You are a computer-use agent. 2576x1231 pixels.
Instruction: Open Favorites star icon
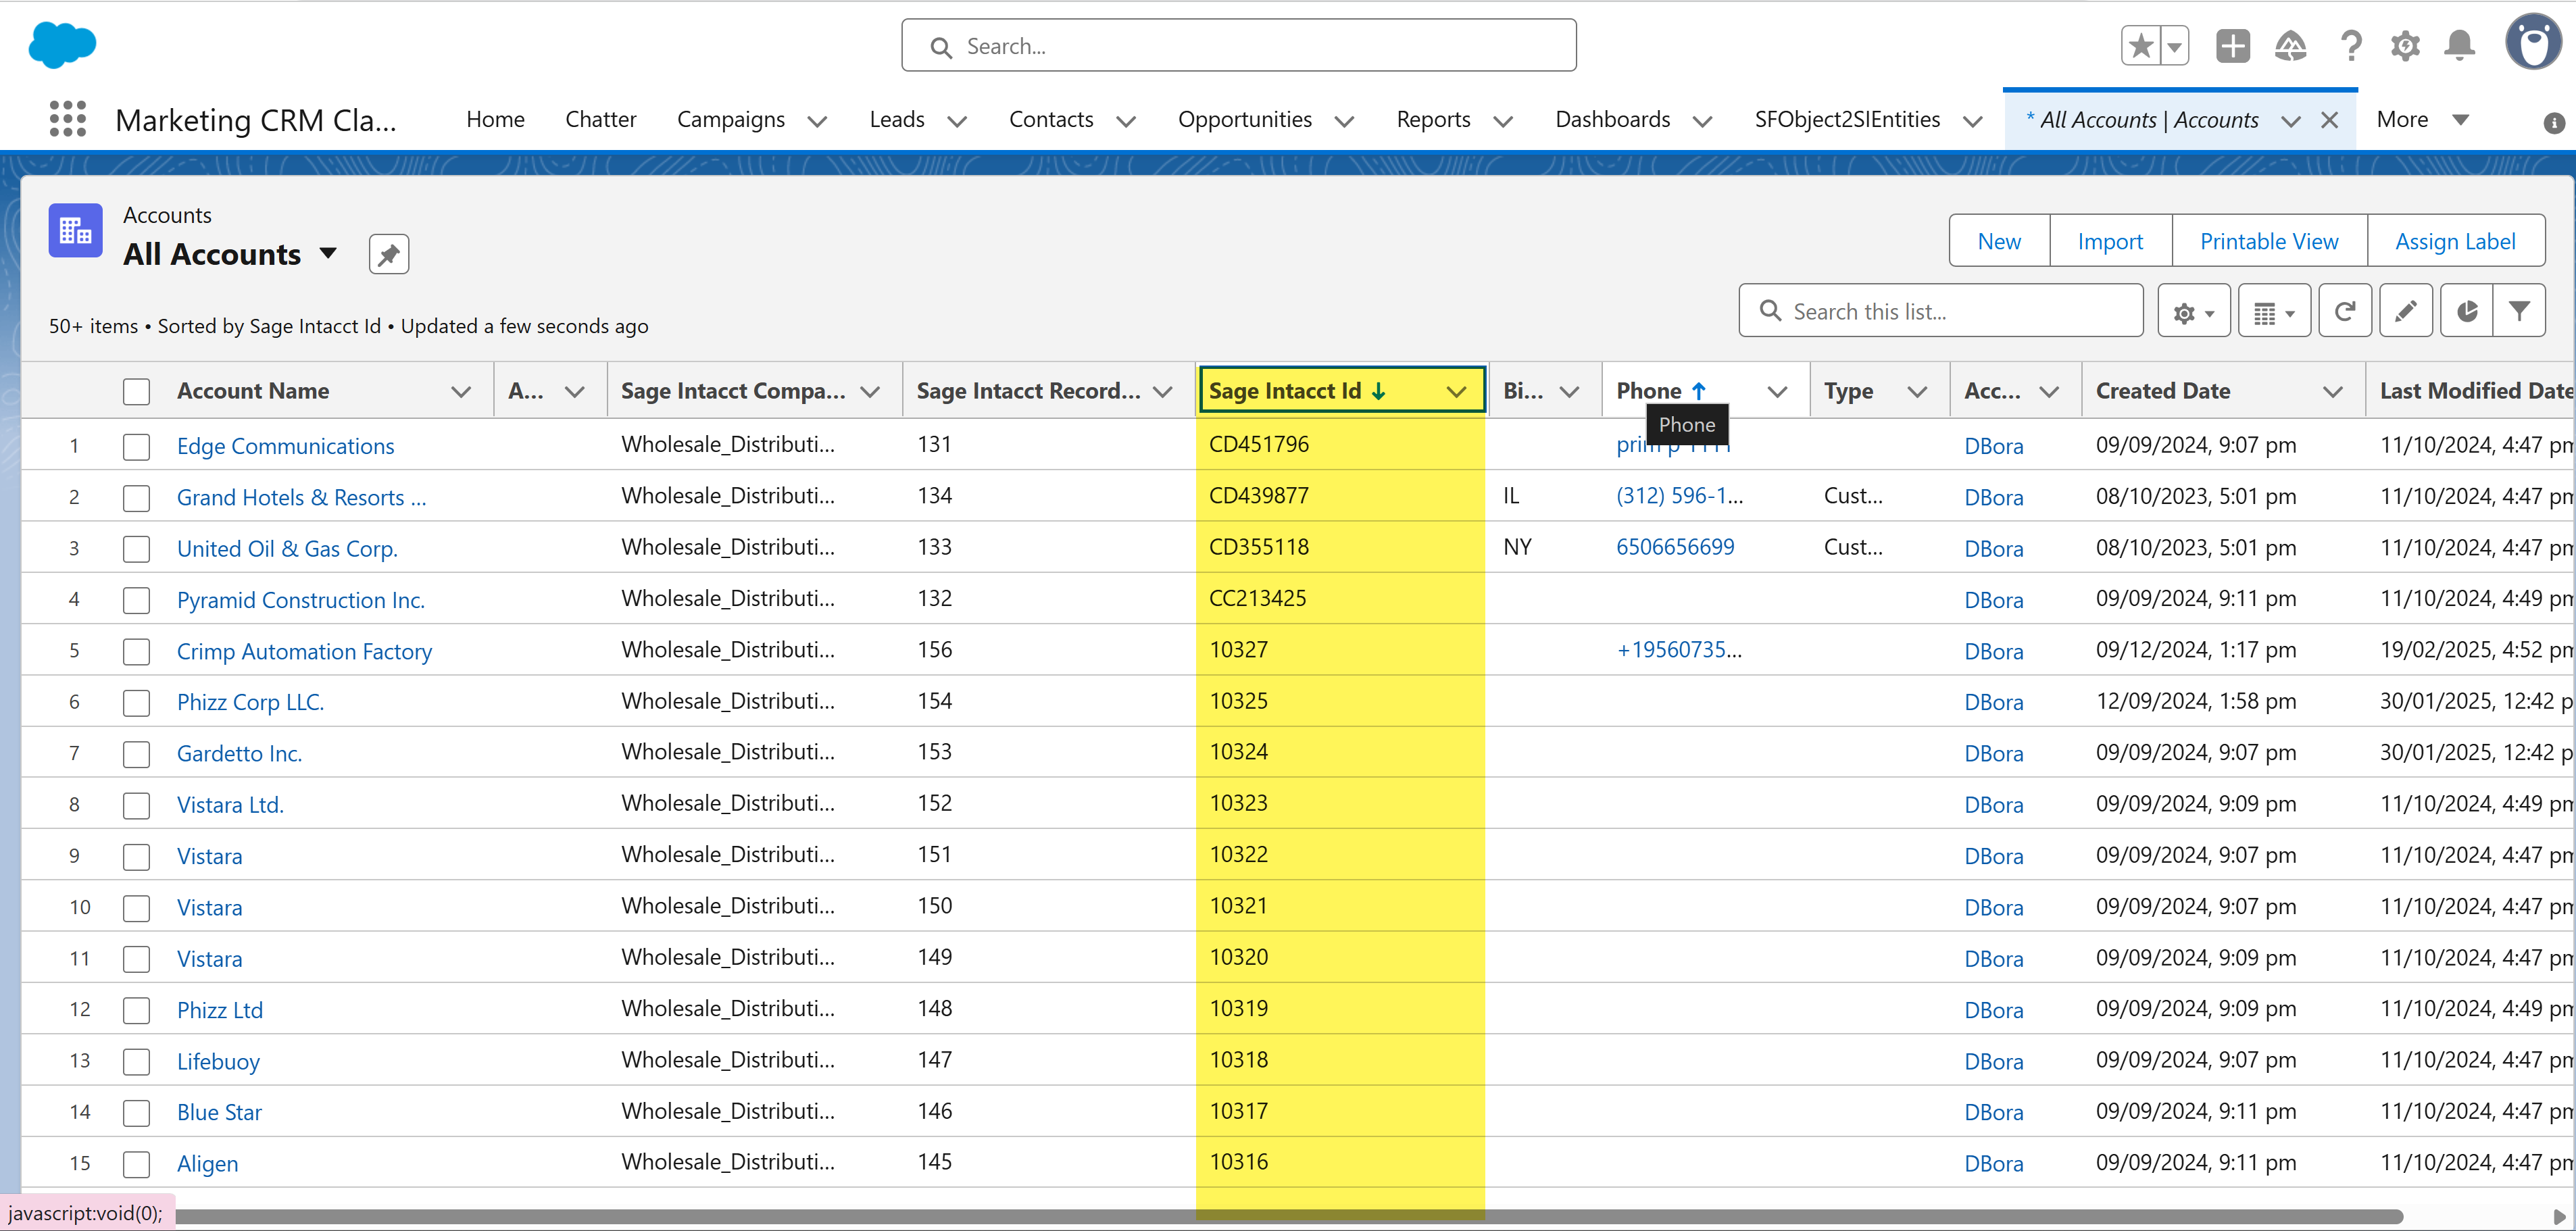pos(2140,46)
